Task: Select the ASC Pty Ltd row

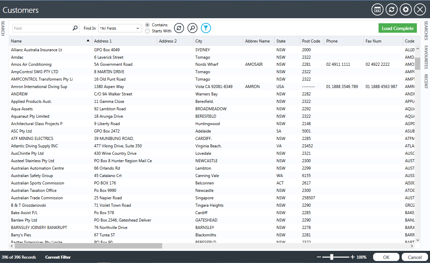Action: pyautogui.click(x=212, y=131)
